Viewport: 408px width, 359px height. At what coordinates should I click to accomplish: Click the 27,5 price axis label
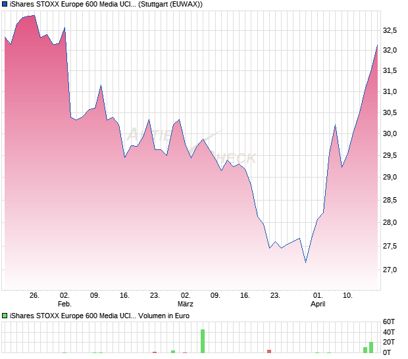pos(390,246)
